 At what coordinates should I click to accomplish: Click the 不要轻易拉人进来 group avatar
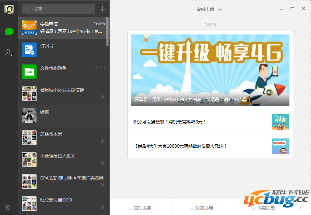coord(29,160)
